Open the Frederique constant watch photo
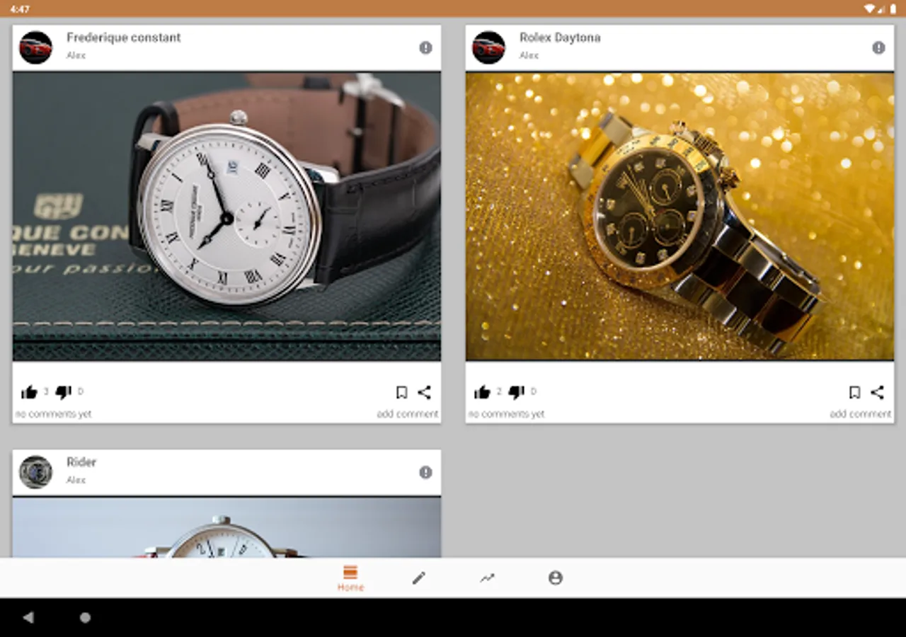 [226, 217]
